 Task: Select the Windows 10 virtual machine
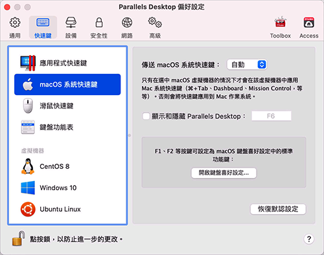[x=67, y=188]
